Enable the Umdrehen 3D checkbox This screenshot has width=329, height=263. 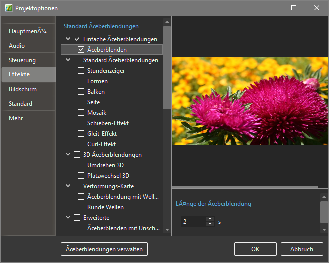[81, 165]
